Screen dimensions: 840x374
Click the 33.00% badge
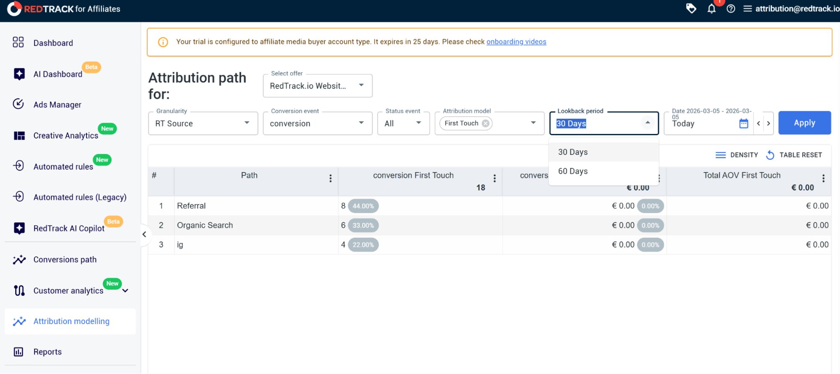363,225
